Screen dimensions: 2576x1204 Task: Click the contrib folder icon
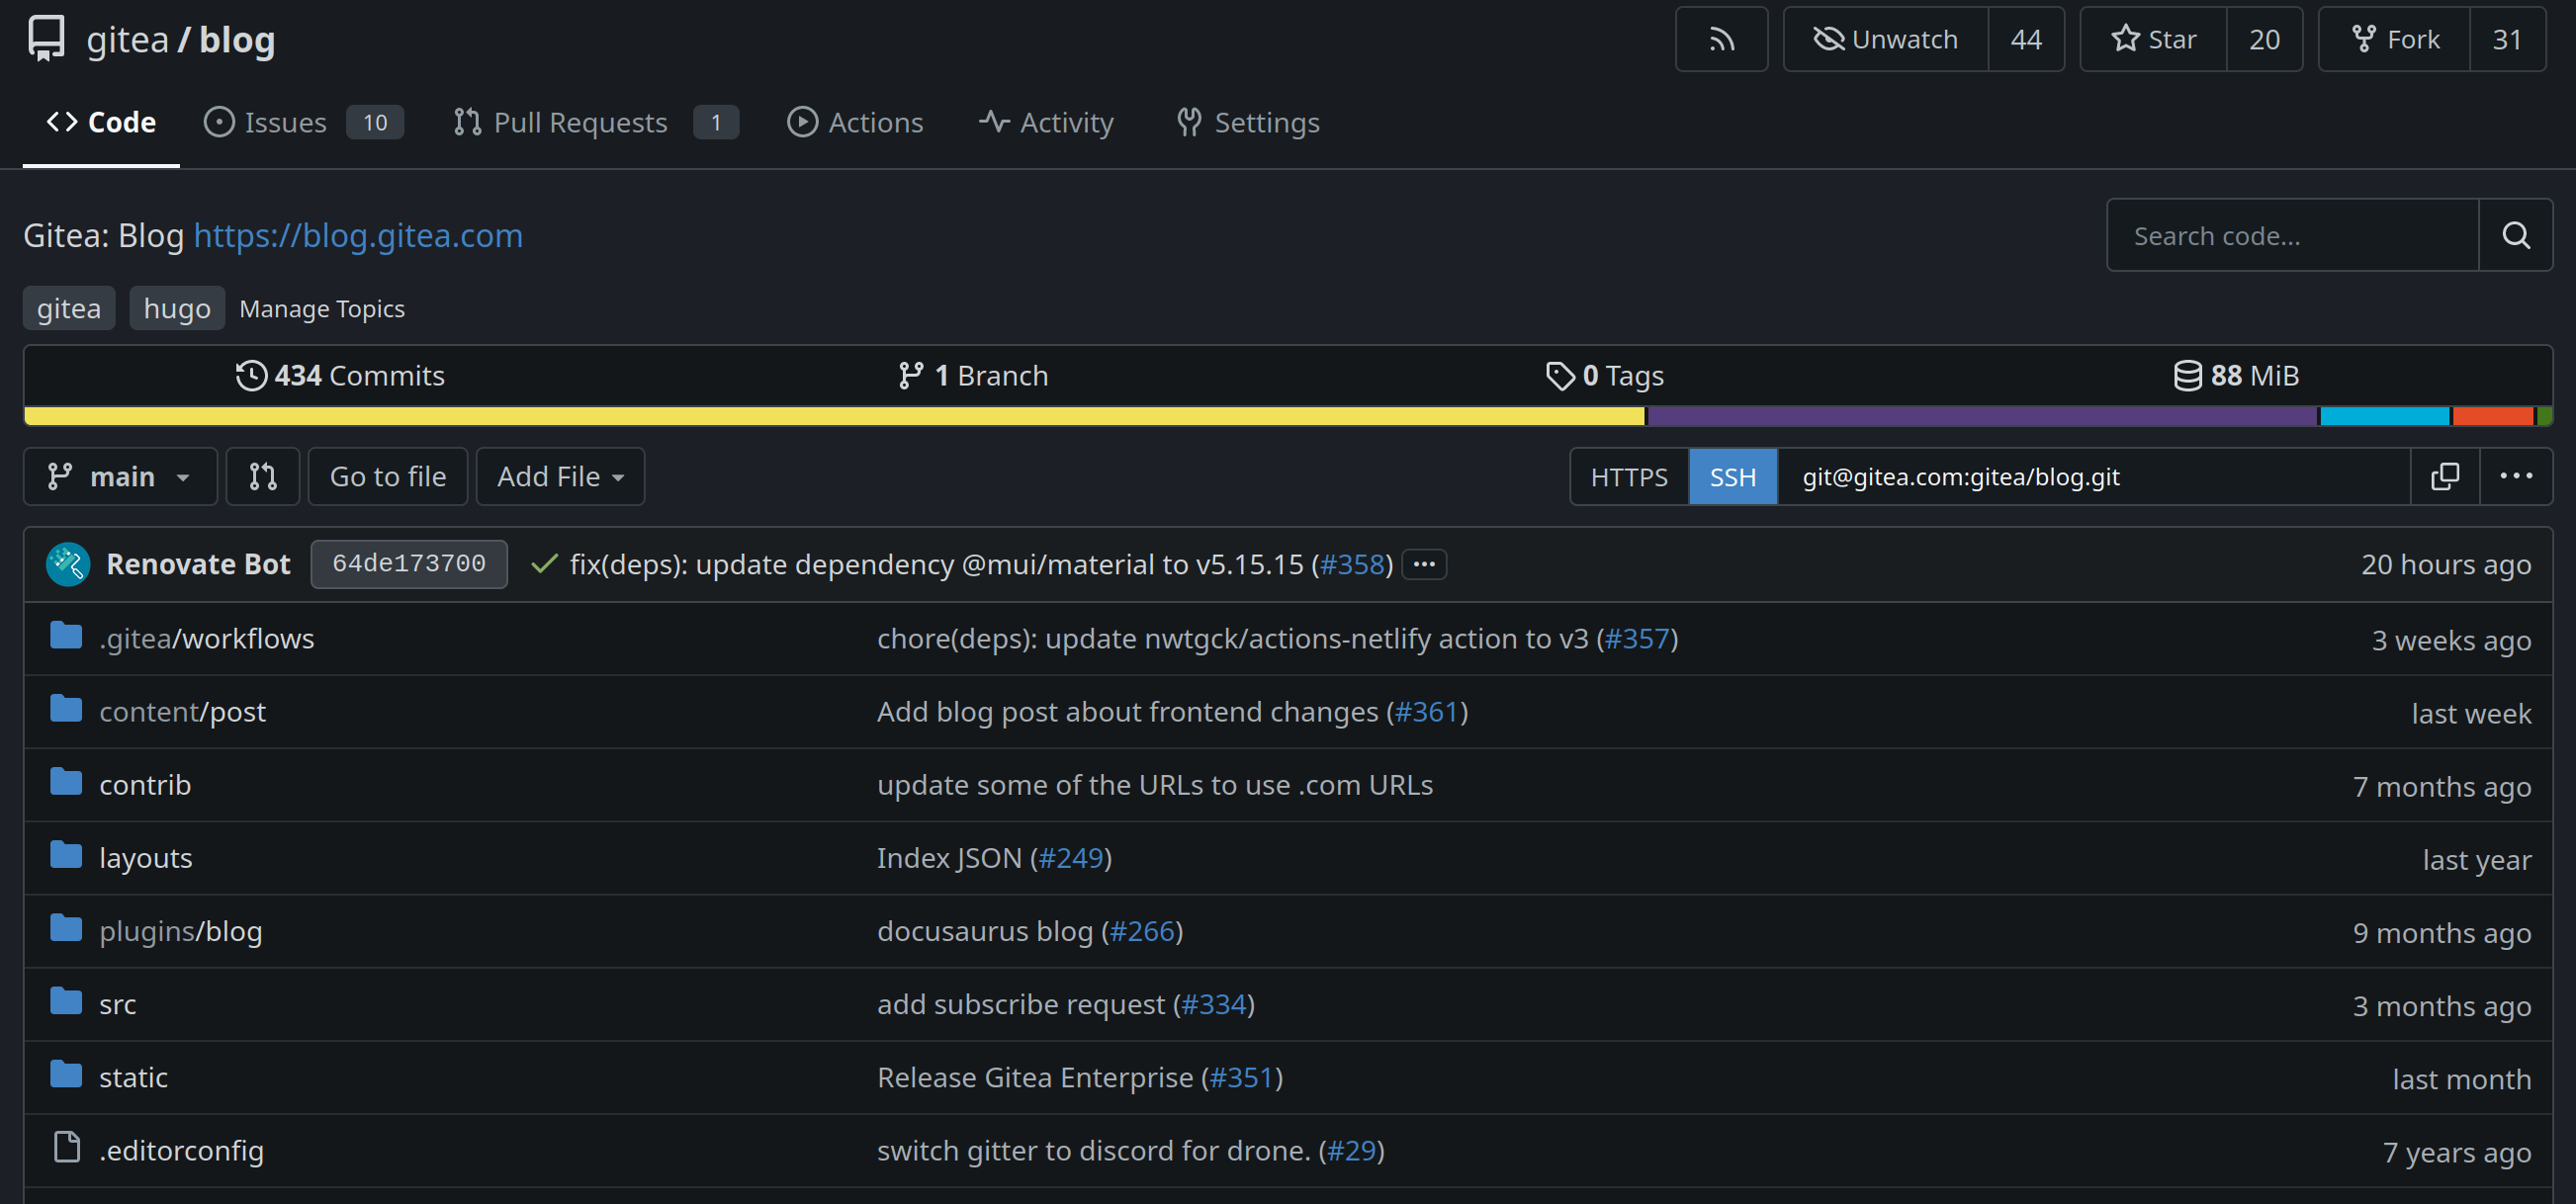click(x=66, y=782)
